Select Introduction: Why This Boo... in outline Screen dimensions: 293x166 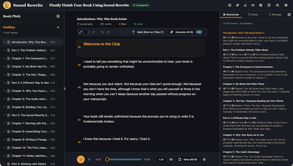[x=32, y=42]
